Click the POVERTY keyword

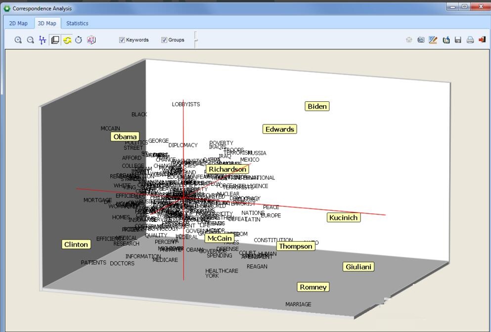tap(221, 143)
